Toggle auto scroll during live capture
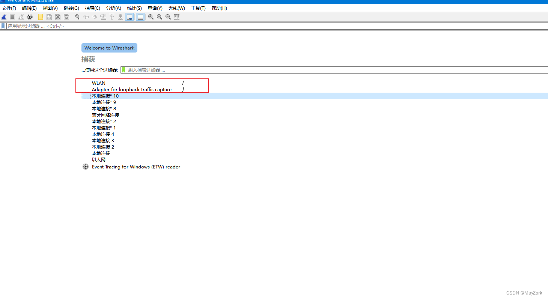This screenshot has height=299, width=548. tap(129, 17)
